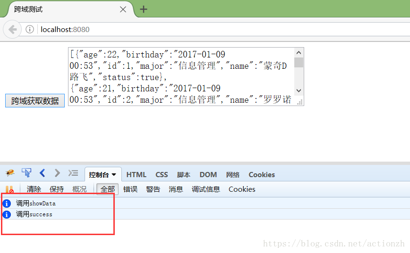Click the break on all errors icon
410x253 pixels.
coord(9,189)
